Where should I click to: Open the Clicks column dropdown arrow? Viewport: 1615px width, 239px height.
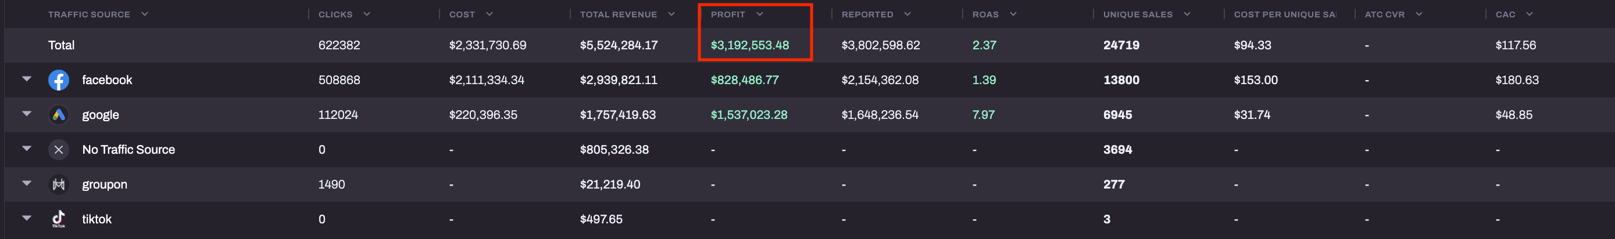point(367,14)
